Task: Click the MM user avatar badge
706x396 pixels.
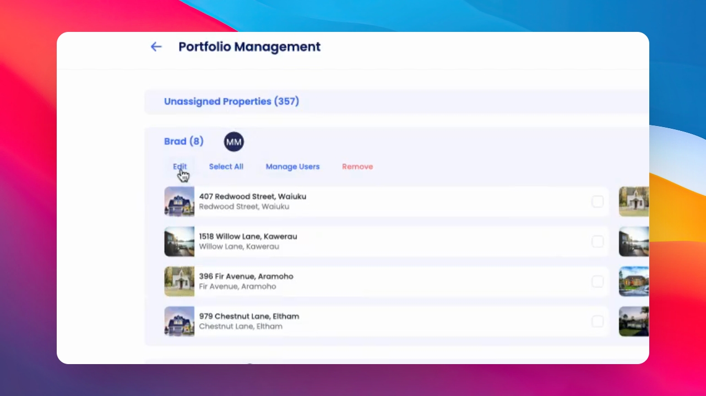Action: coord(234,142)
